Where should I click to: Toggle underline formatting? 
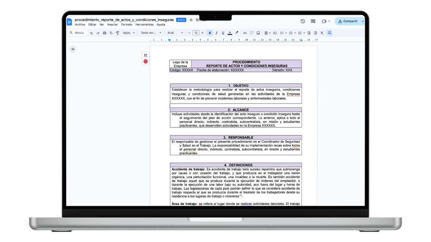click(223, 33)
